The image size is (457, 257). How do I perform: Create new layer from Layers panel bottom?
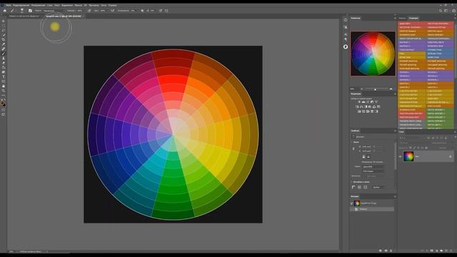tap(446, 251)
